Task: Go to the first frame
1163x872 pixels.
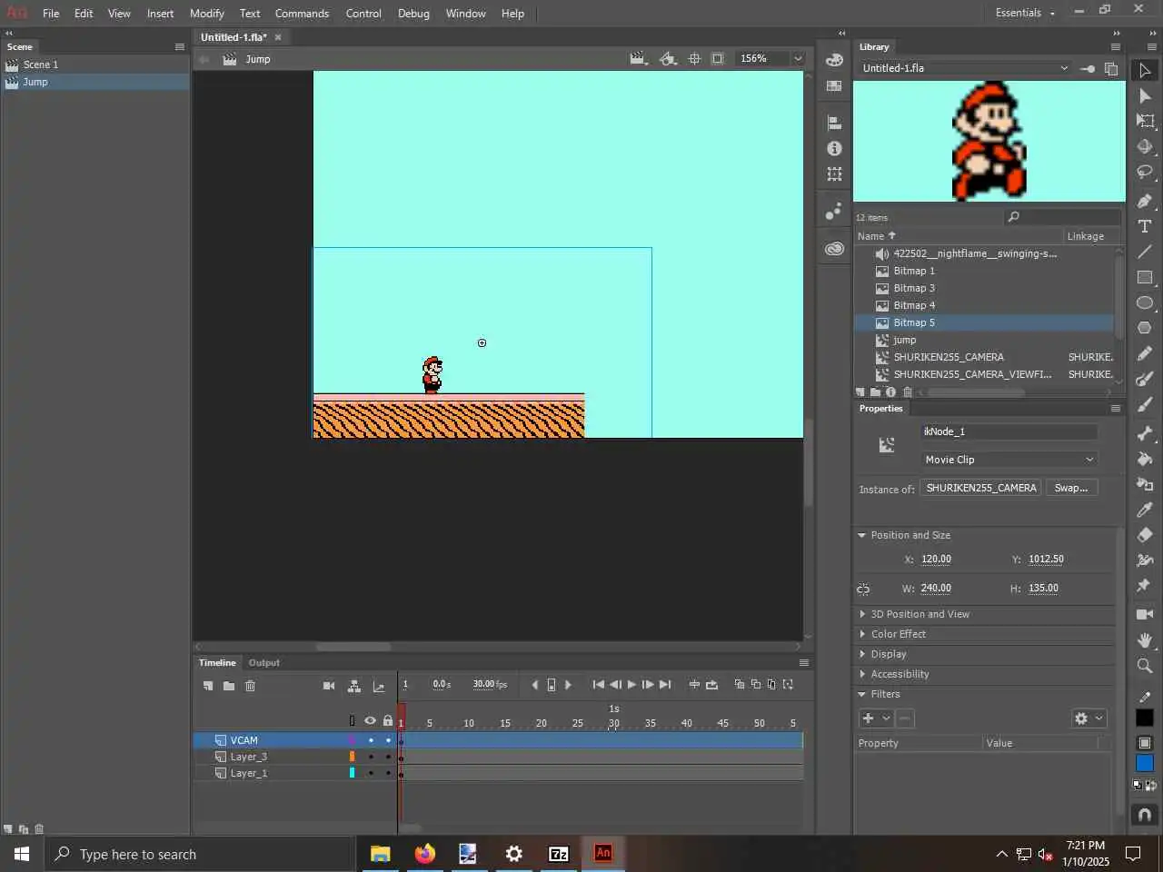Action: [598, 685]
